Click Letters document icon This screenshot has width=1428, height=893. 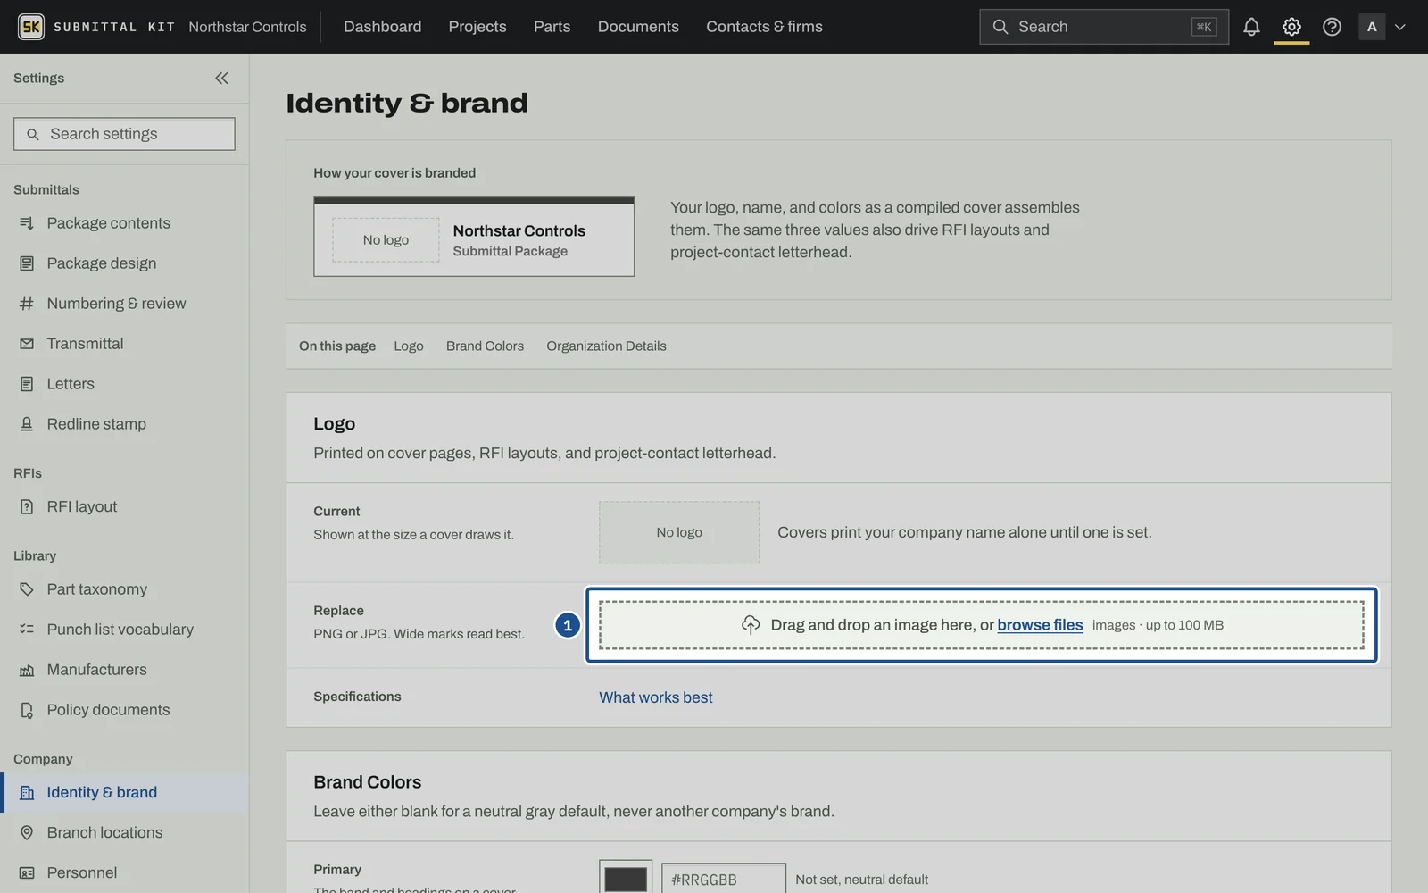27,384
